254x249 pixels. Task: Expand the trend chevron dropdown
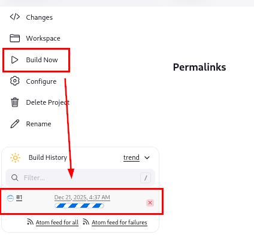click(147, 157)
